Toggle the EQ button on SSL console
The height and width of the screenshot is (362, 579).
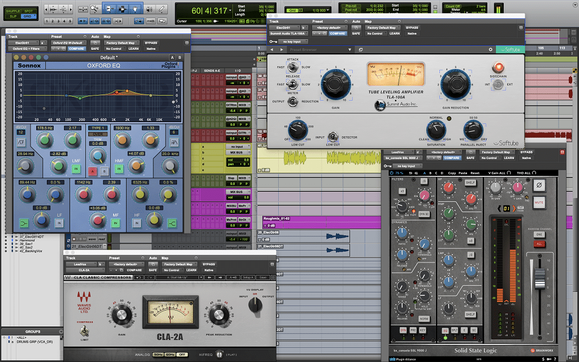pos(446,330)
